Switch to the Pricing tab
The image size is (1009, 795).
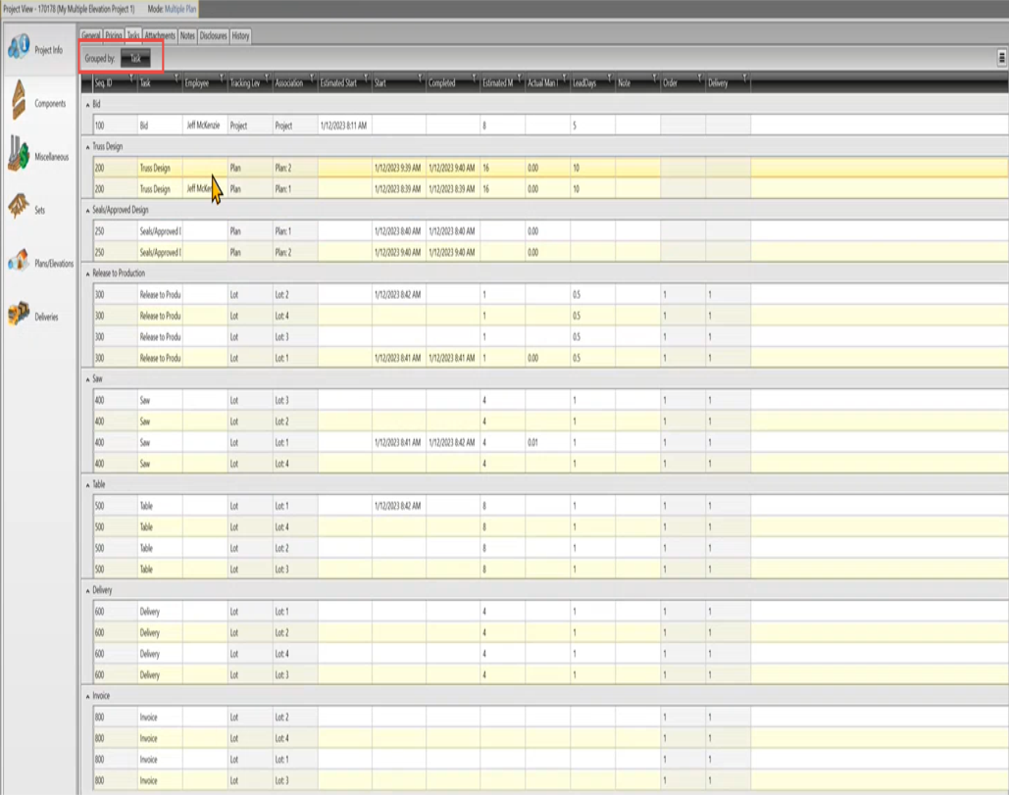pos(114,36)
